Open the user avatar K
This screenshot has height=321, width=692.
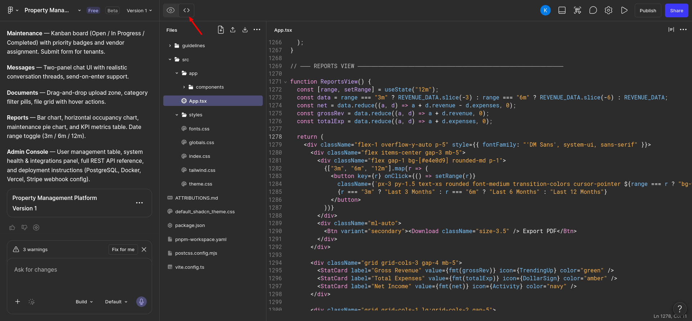tap(545, 10)
